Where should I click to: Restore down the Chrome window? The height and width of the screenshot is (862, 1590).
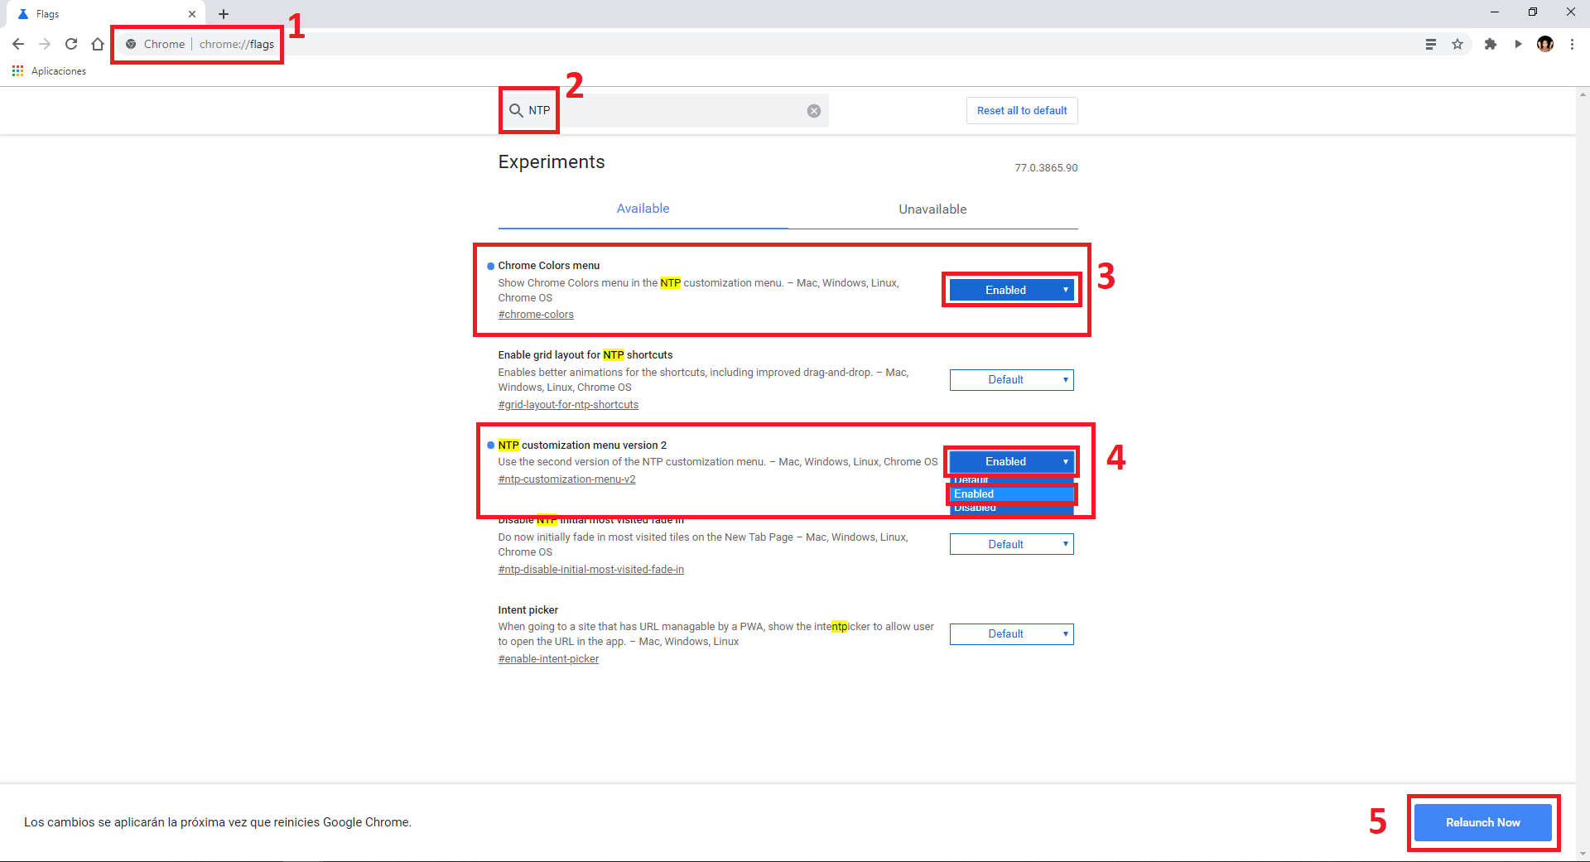1533,12
